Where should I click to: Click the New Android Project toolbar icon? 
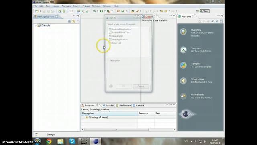point(78,11)
